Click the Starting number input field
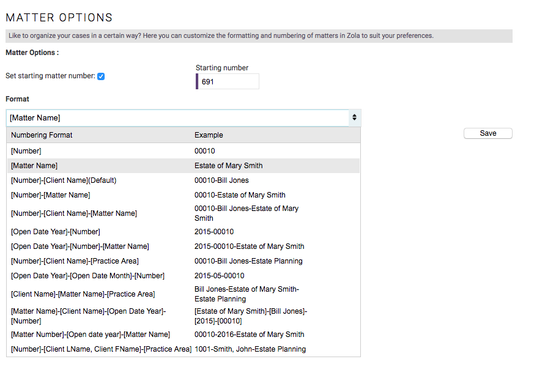 point(228,82)
